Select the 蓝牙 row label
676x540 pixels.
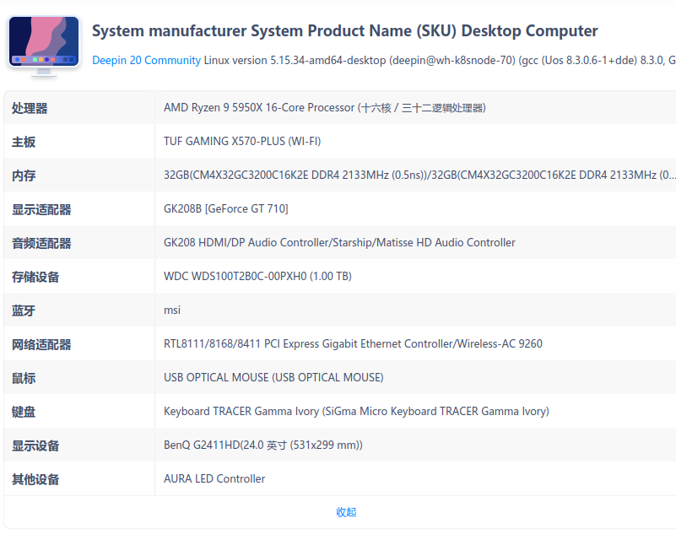coord(24,310)
